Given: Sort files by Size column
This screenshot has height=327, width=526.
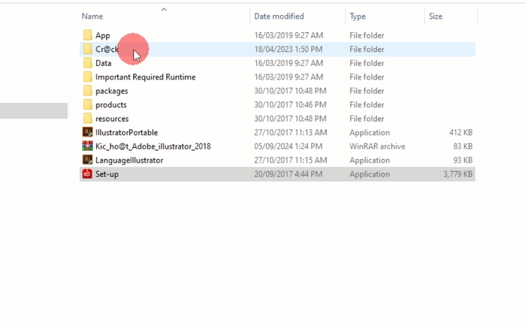Looking at the screenshot, I should pyautogui.click(x=435, y=16).
